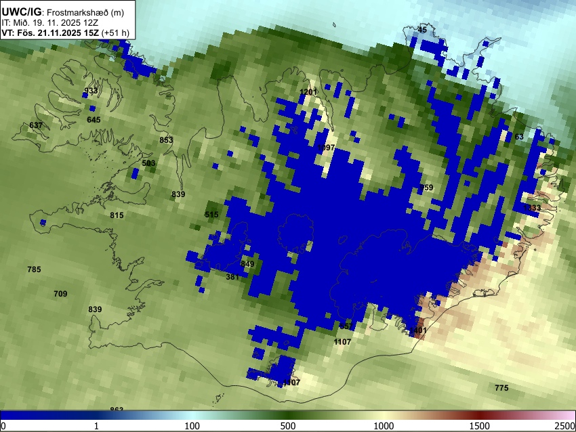This screenshot has height=432, width=576.
Task: Click the 1000 label on the color scale
Action: coord(384,426)
